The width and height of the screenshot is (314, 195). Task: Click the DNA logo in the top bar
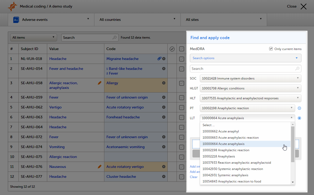click(12, 6)
